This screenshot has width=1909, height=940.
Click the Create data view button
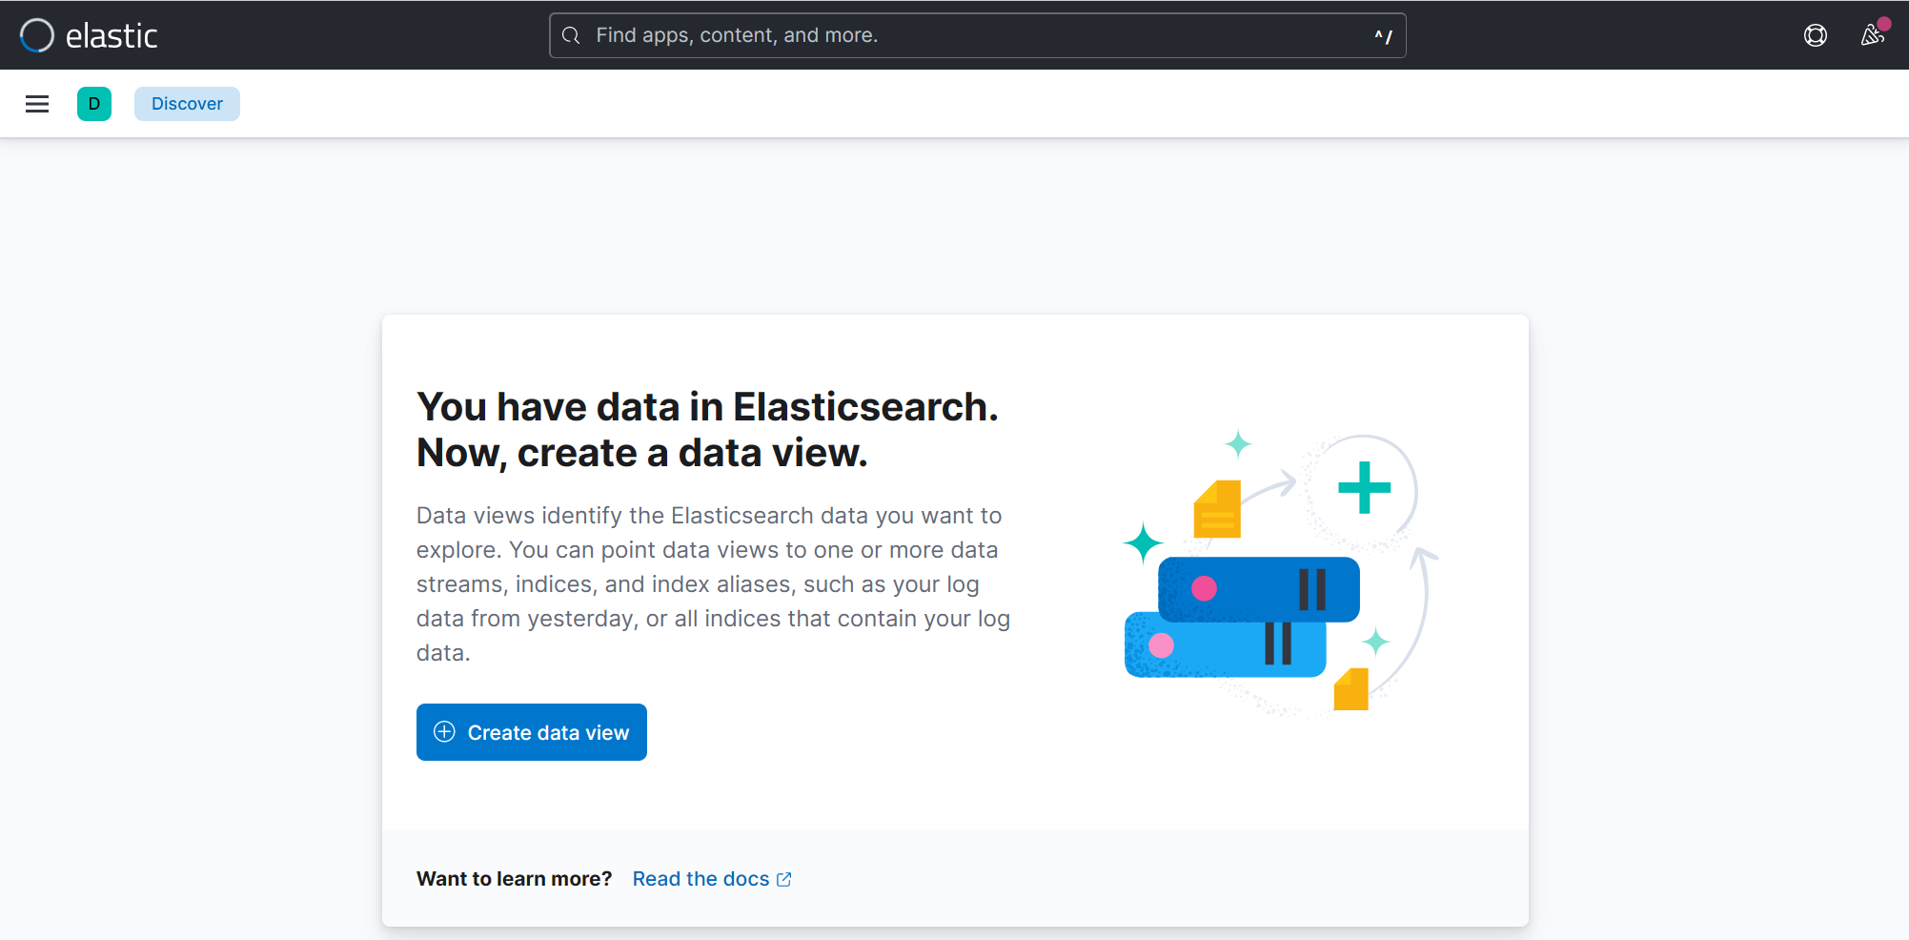(532, 732)
